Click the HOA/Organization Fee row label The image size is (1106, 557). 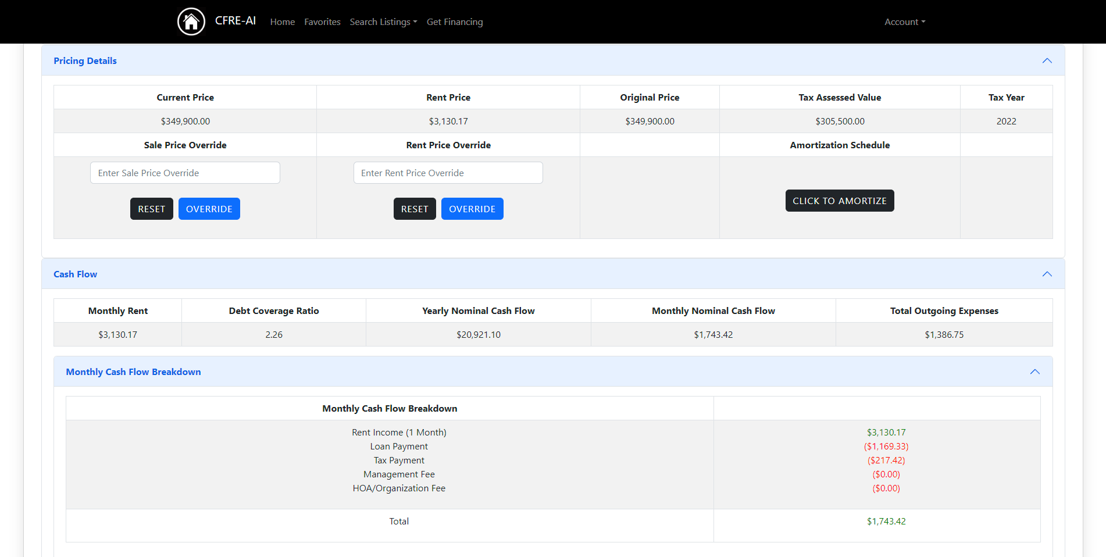coord(399,488)
